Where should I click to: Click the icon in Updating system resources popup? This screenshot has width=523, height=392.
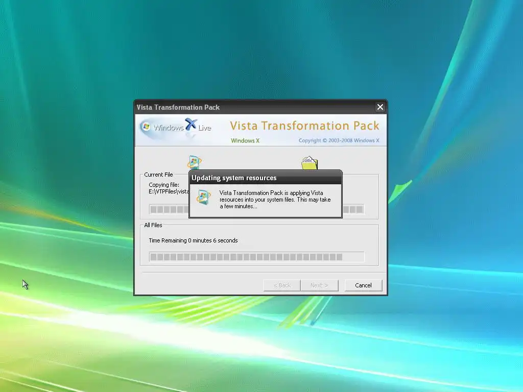tap(203, 197)
